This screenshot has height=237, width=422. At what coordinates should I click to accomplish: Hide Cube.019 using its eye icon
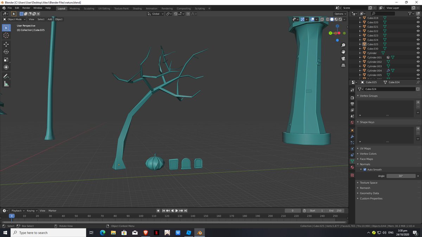tap(418, 18)
